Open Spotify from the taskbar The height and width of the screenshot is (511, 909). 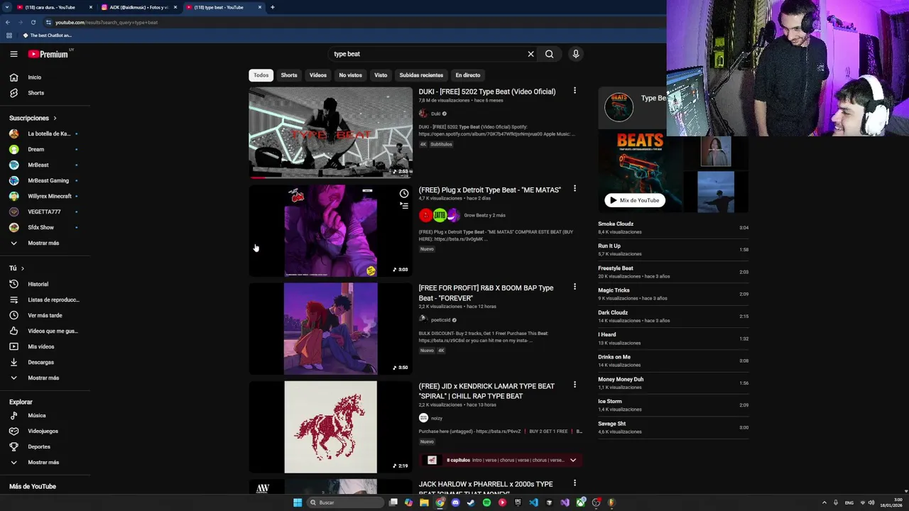[486, 502]
